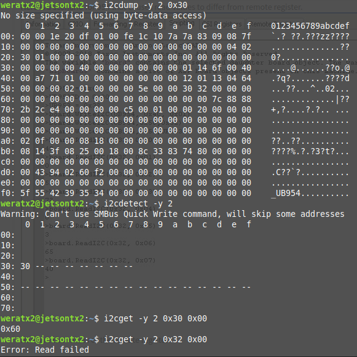Click the 'Error: Read failed' message
The height and width of the screenshot is (357, 357).
coord(45,350)
